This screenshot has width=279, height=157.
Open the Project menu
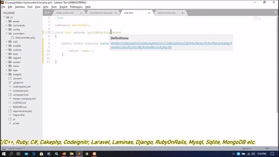[63, 7]
